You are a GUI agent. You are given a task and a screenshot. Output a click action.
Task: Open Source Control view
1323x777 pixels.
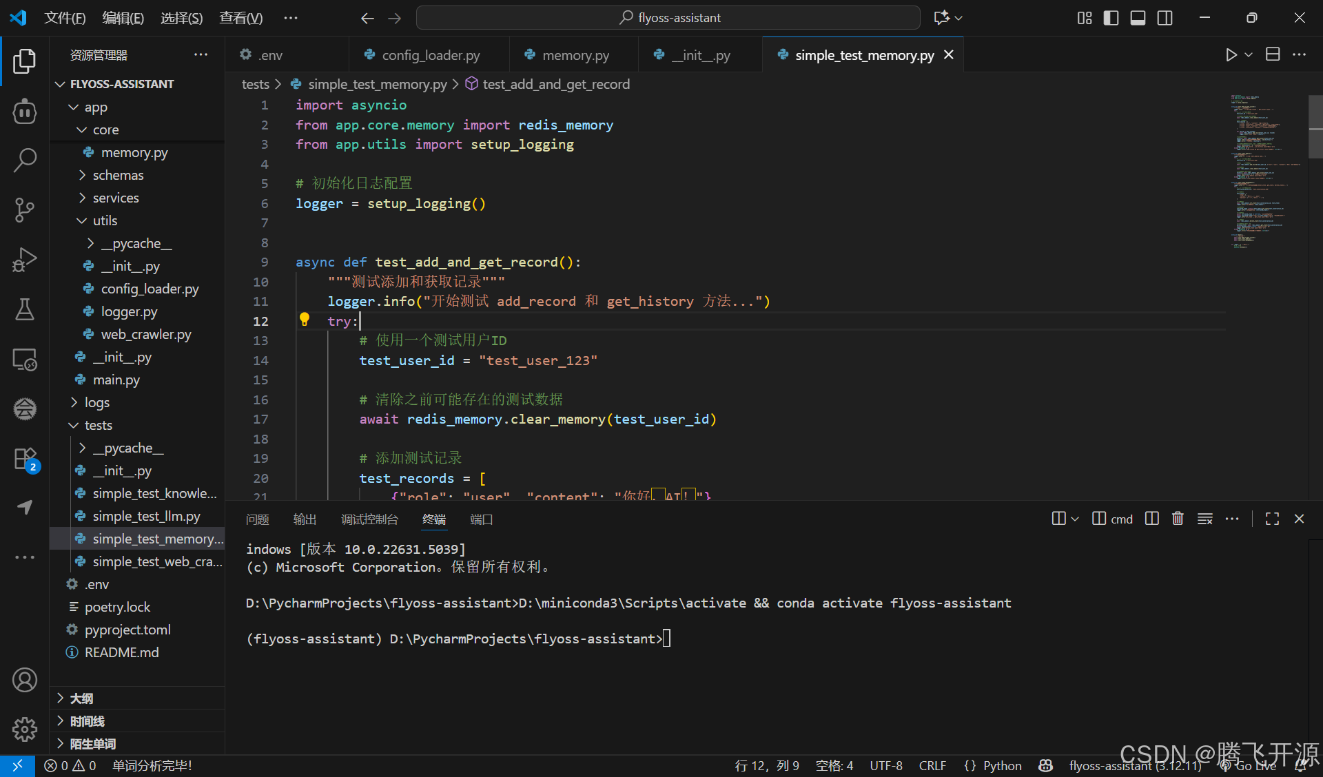tap(25, 209)
